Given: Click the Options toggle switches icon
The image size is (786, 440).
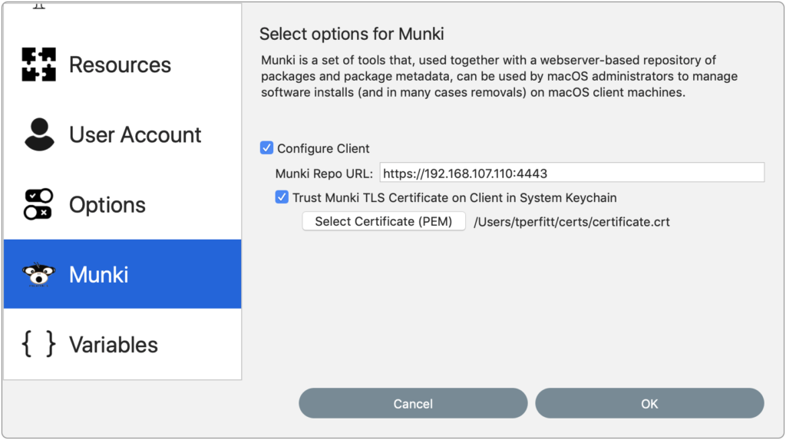Looking at the screenshot, I should point(38,204).
